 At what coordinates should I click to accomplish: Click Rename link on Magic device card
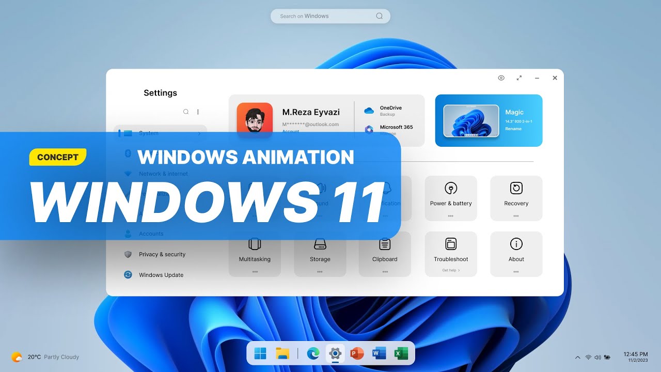(x=513, y=129)
